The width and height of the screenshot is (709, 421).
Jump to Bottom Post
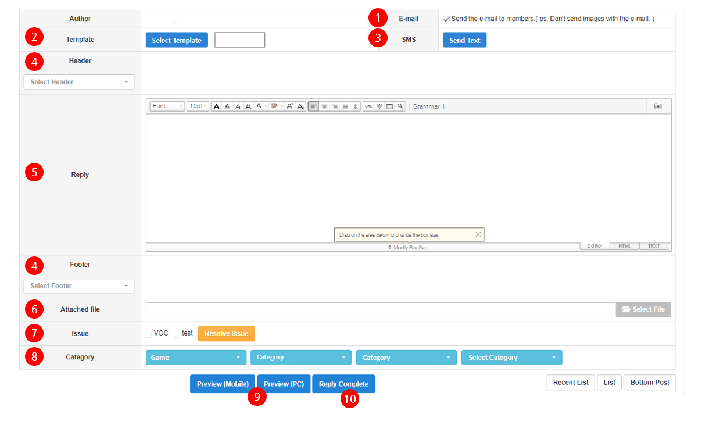[x=650, y=383]
